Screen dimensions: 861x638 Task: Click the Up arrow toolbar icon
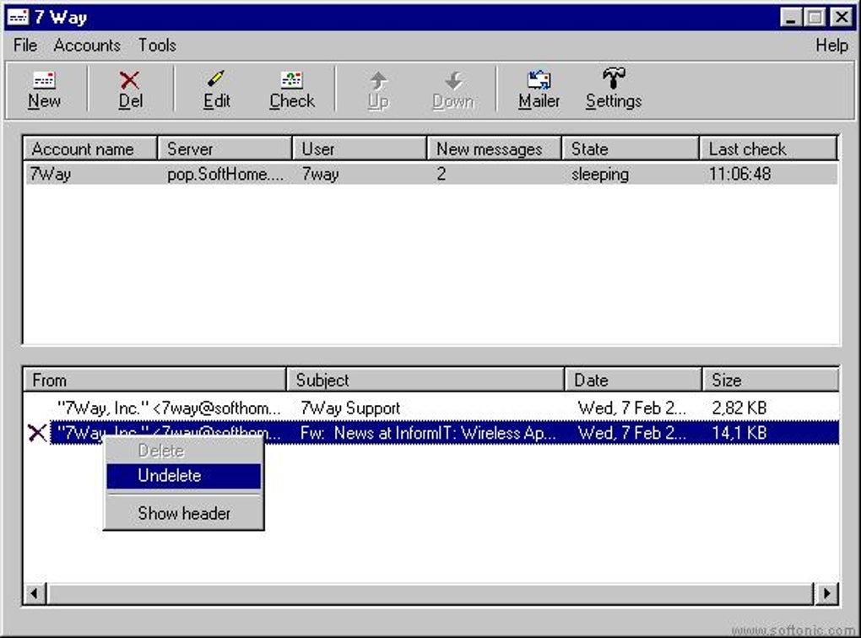tap(378, 81)
